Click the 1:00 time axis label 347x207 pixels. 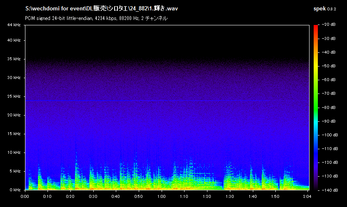coord(161,197)
